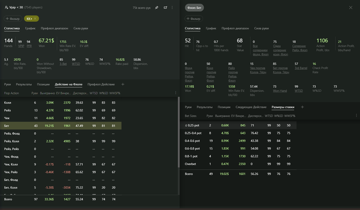Click the VPIP stat link
This screenshot has width=360, height=210.
(21, 46)
